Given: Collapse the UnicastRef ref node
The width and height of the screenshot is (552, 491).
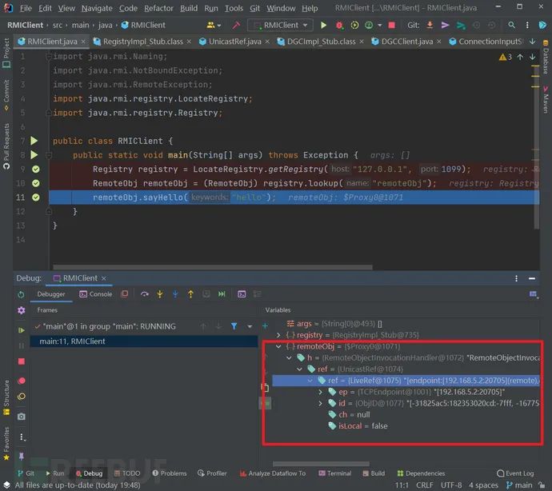Looking at the screenshot, I should click(299, 369).
